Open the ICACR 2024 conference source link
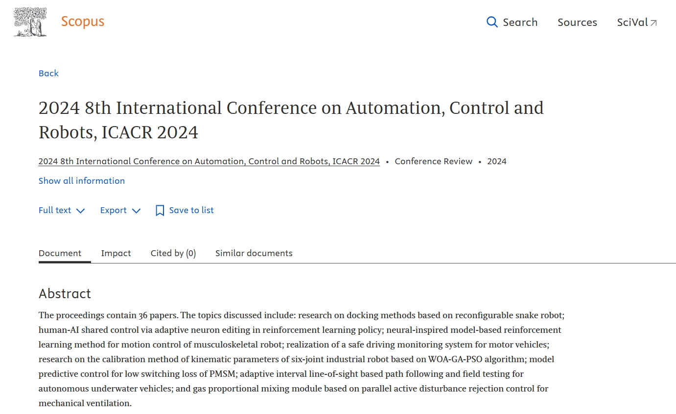 [209, 161]
